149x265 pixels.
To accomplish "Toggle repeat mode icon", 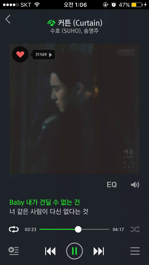I will tap(14, 229).
